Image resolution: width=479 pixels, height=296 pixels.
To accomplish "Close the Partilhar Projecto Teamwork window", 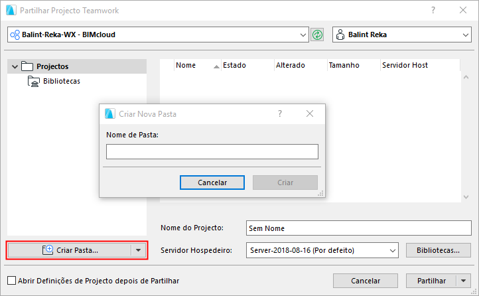I will [463, 10].
